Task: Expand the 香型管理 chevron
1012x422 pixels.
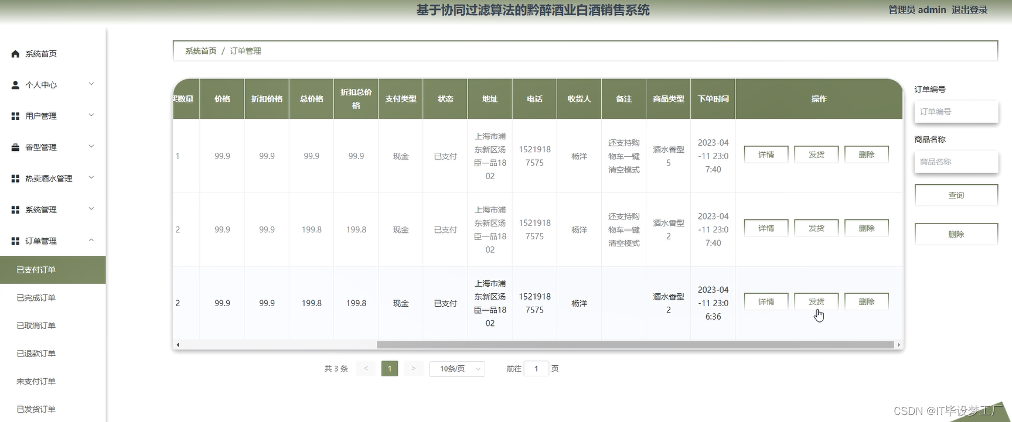Action: 91,146
